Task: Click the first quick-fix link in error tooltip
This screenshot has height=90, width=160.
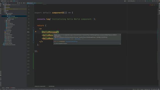Action: pyautogui.click(x=62, y=39)
